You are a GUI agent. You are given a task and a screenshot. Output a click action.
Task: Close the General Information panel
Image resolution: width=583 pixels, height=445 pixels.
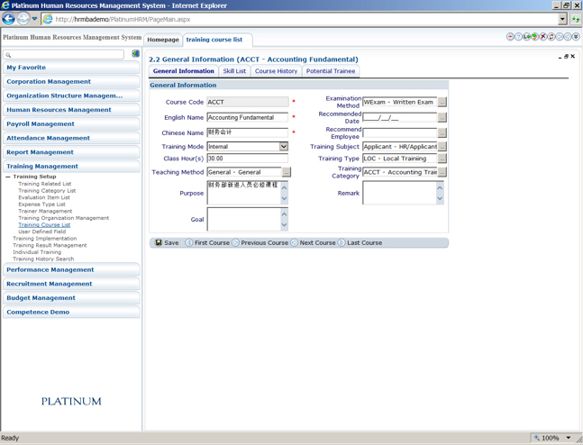coord(572,57)
